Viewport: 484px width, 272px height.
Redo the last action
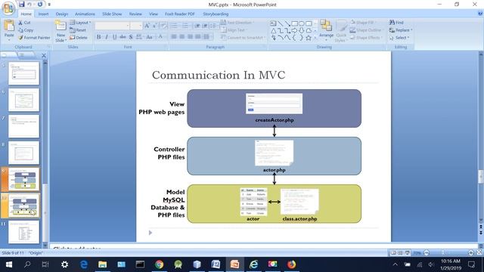(x=40, y=5)
